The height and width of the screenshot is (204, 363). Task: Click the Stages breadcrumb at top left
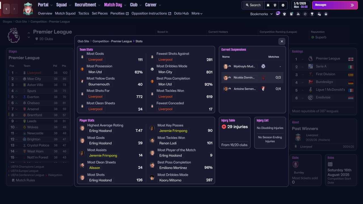pyautogui.click(x=7, y=22)
